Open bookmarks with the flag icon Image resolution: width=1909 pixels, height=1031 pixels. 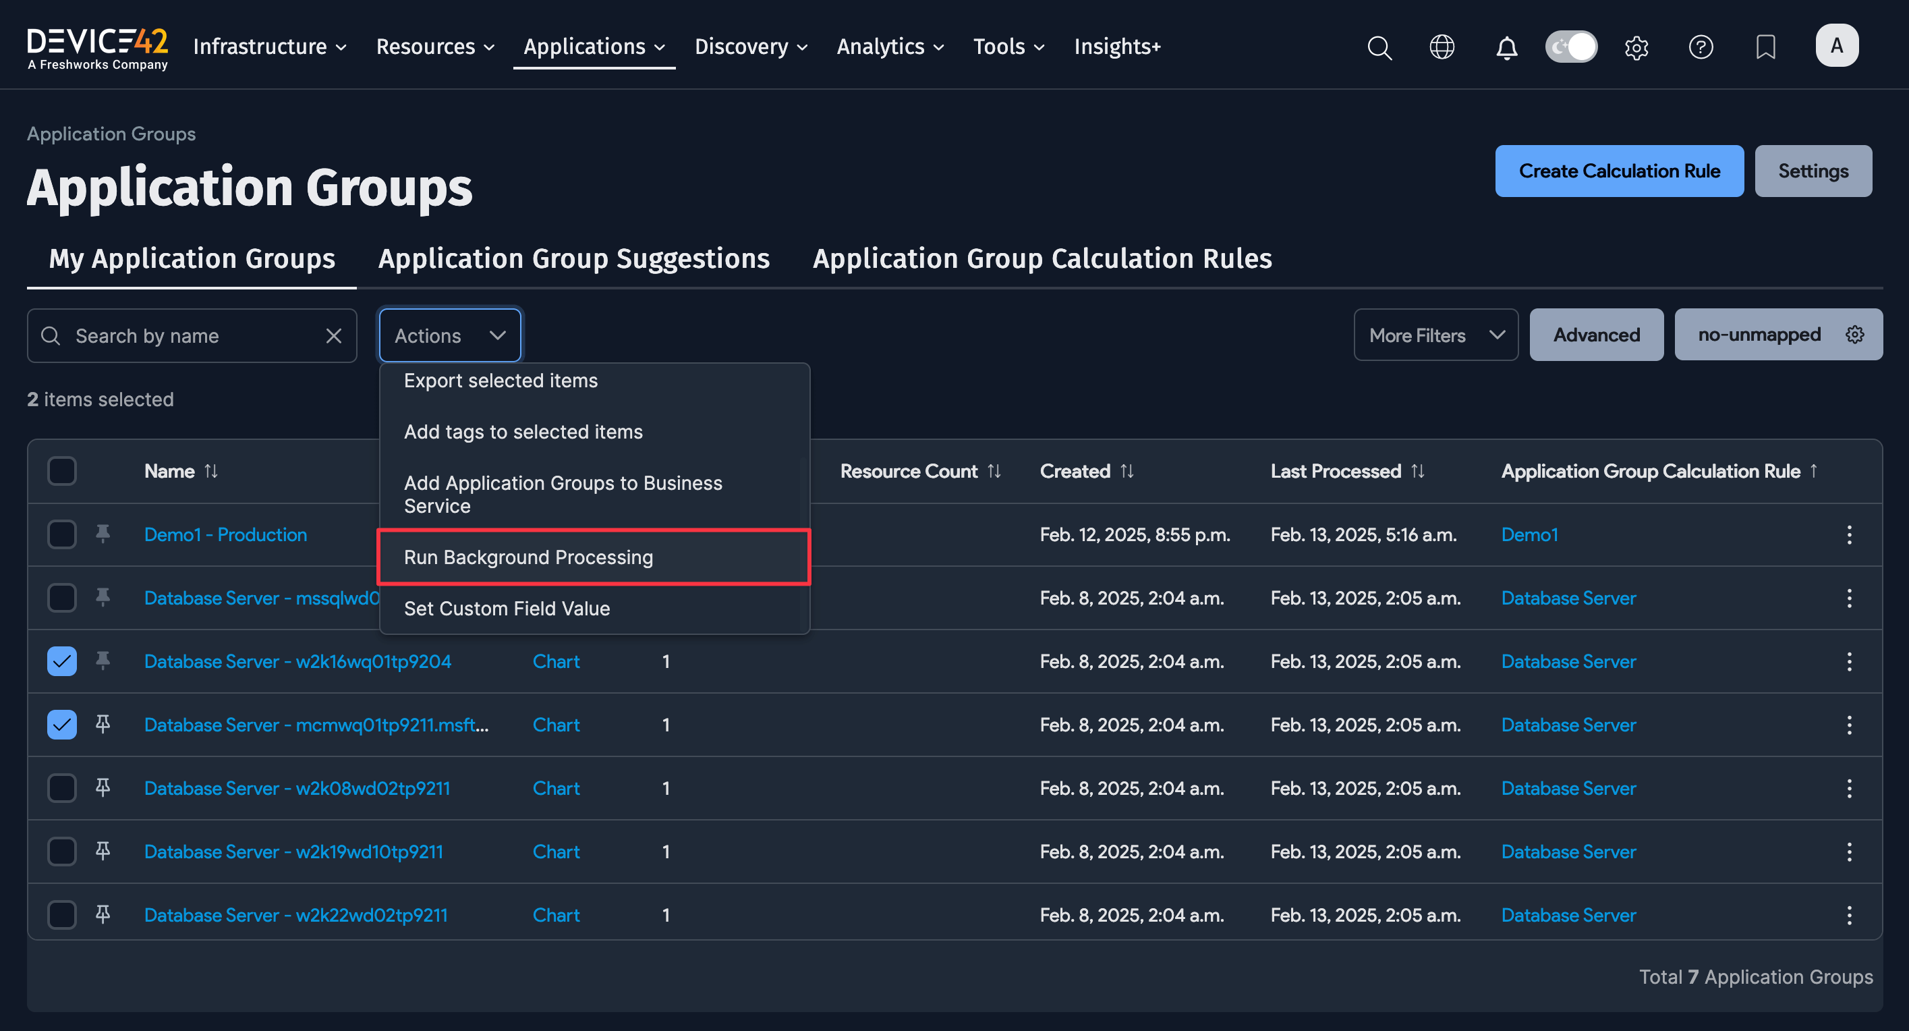click(x=1766, y=47)
